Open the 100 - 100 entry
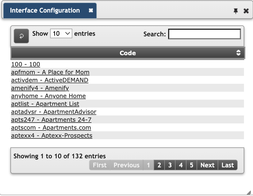The height and width of the screenshot is (196, 253). (x=25, y=64)
